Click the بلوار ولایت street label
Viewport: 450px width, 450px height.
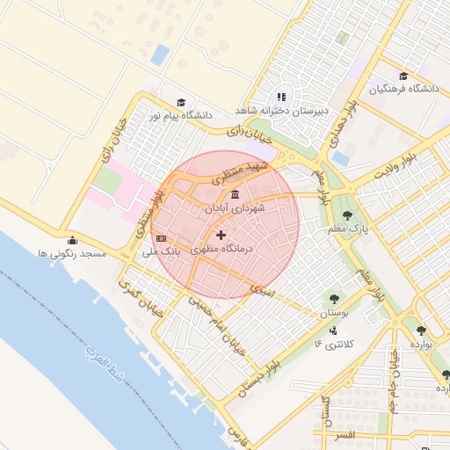point(396,165)
